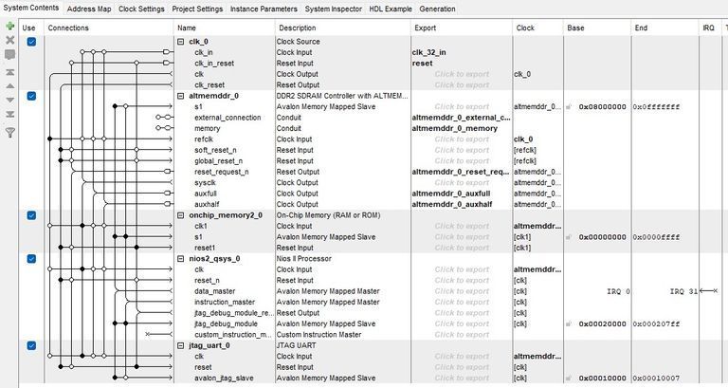Click the lock icon beside base 0x08000000
Image resolution: width=728 pixels, height=388 pixels.
[570, 107]
